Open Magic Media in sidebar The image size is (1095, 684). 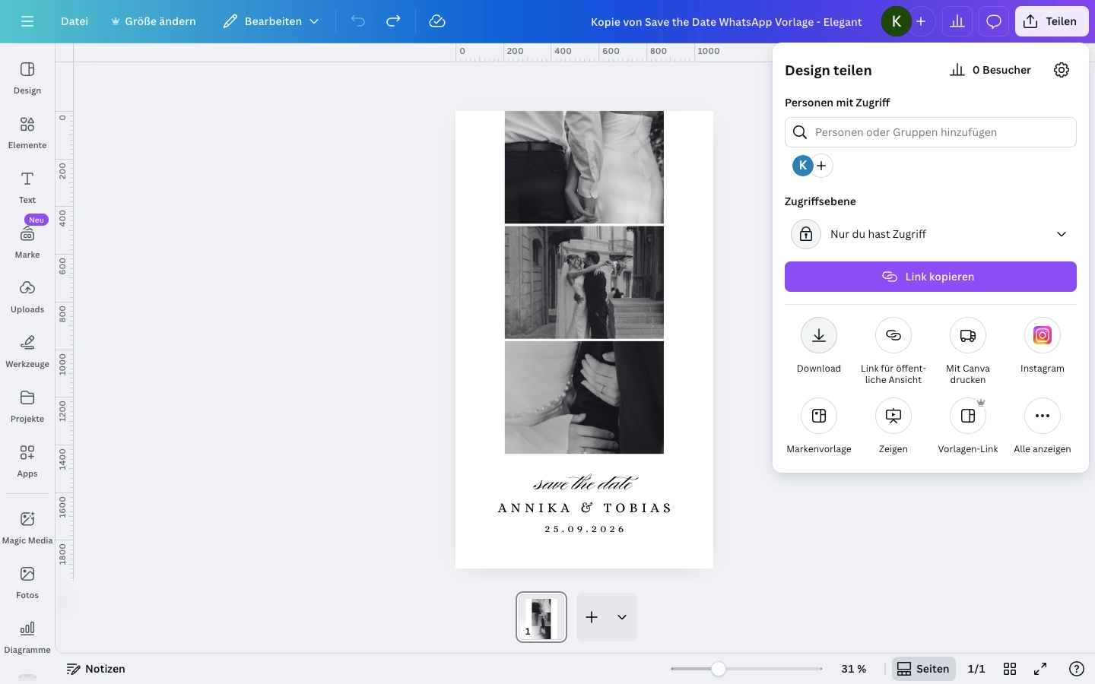(x=27, y=528)
